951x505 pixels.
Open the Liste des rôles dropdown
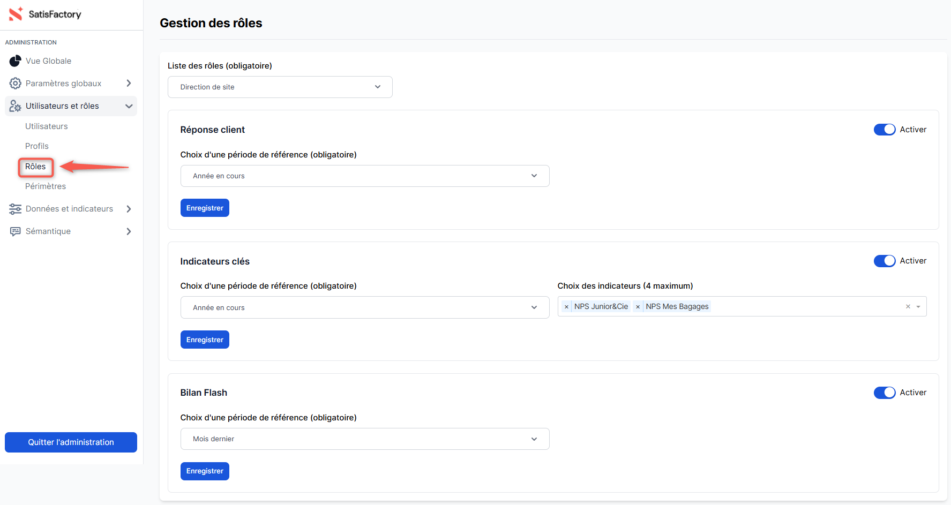(x=280, y=87)
